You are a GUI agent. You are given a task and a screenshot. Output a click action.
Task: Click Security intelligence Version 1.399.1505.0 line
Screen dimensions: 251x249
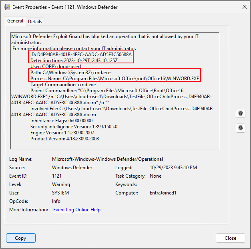74,127
